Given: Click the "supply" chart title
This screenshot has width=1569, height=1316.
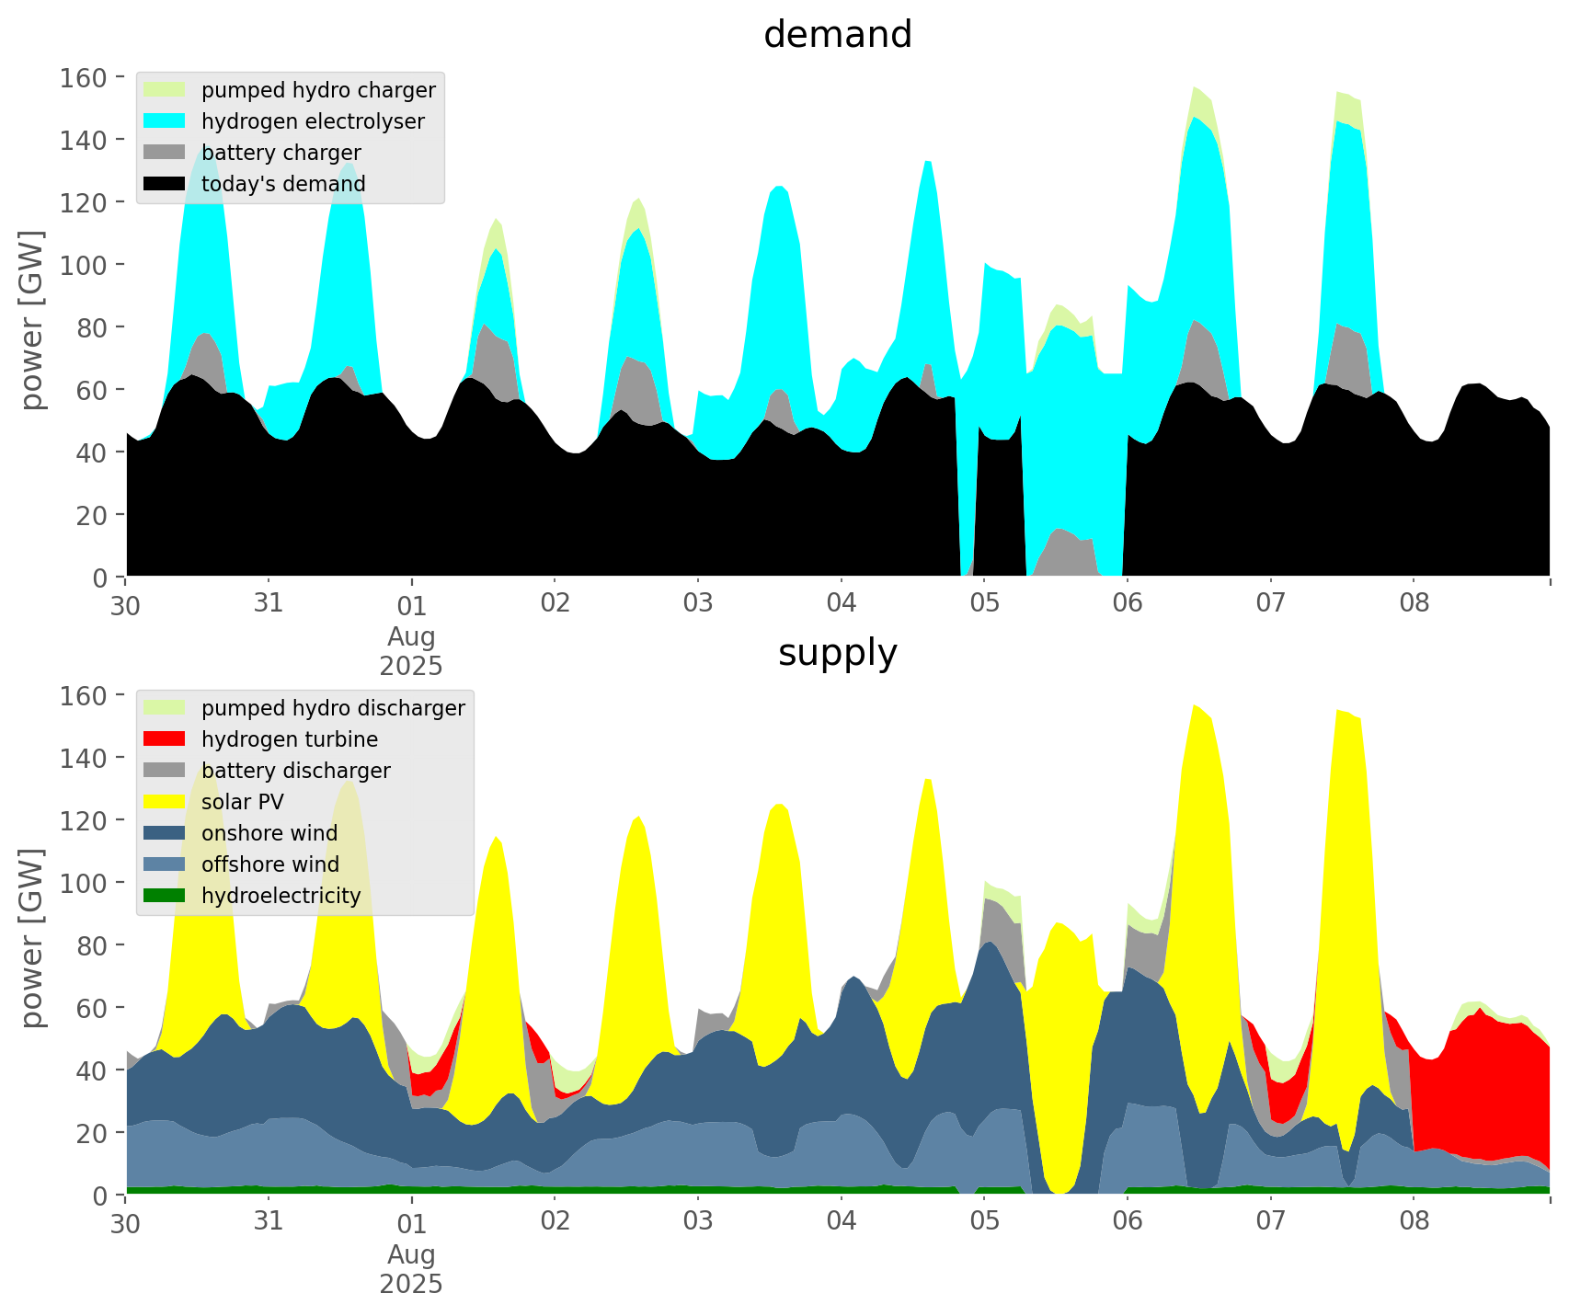Looking at the screenshot, I should [837, 653].
